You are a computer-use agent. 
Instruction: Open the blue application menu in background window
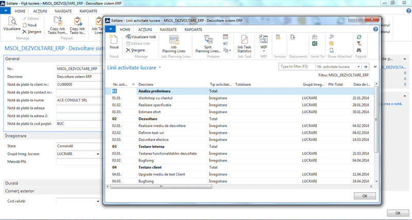click(5, 11)
